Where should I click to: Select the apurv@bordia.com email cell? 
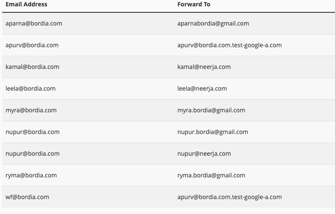[x=32, y=45]
